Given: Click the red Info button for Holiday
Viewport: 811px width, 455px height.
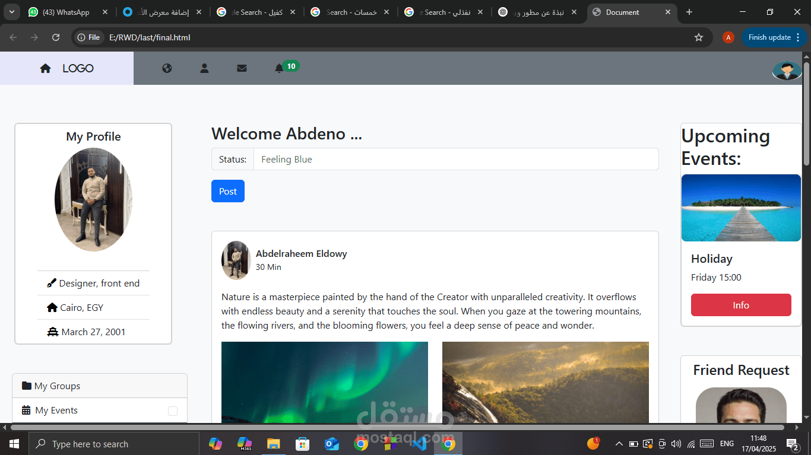Looking at the screenshot, I should point(741,305).
